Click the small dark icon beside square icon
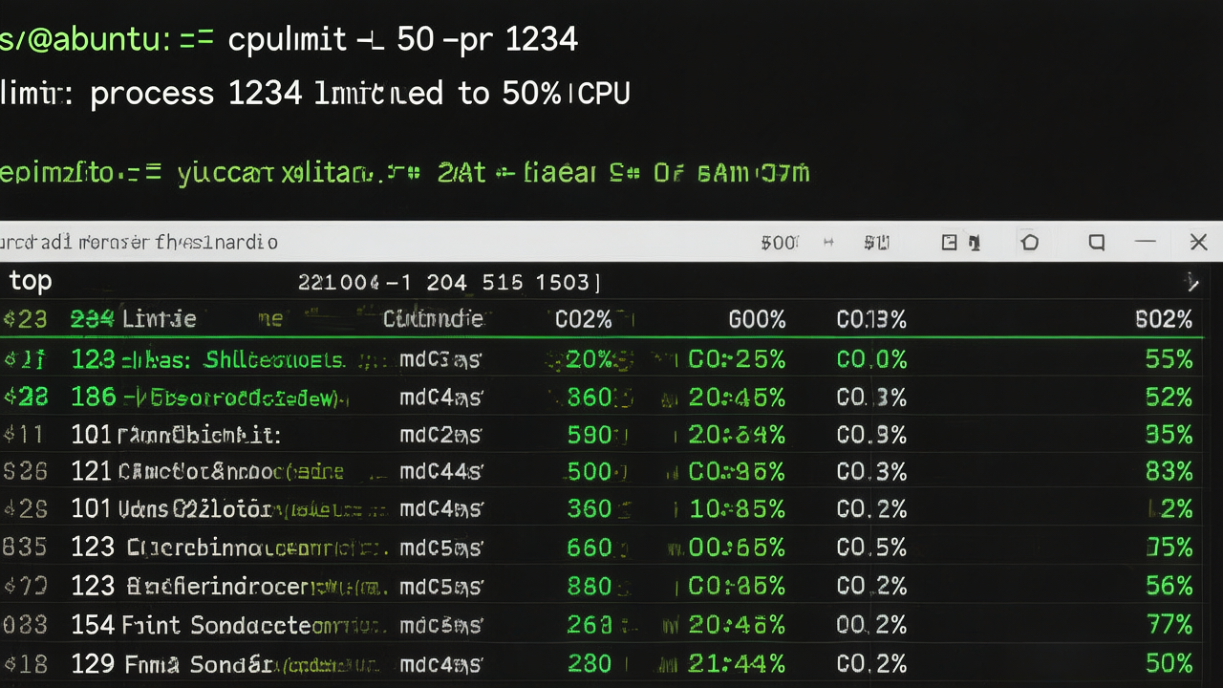This screenshot has width=1223, height=688. (974, 243)
